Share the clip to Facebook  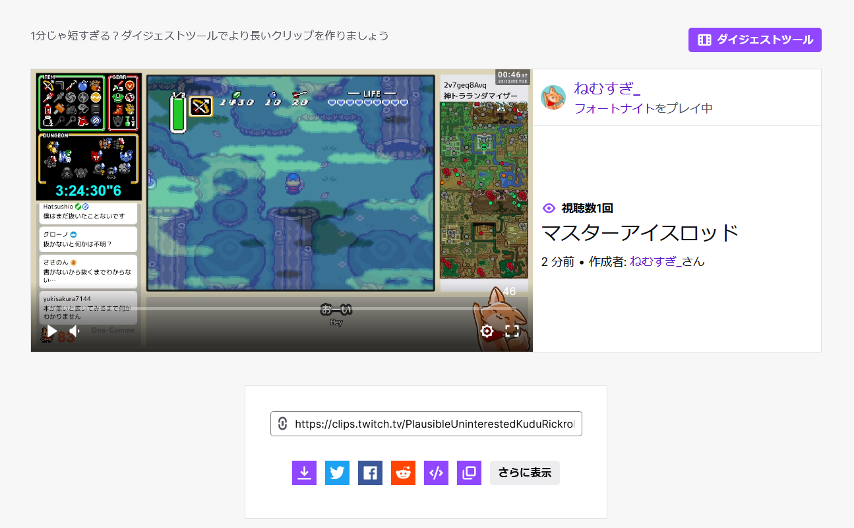coord(370,473)
